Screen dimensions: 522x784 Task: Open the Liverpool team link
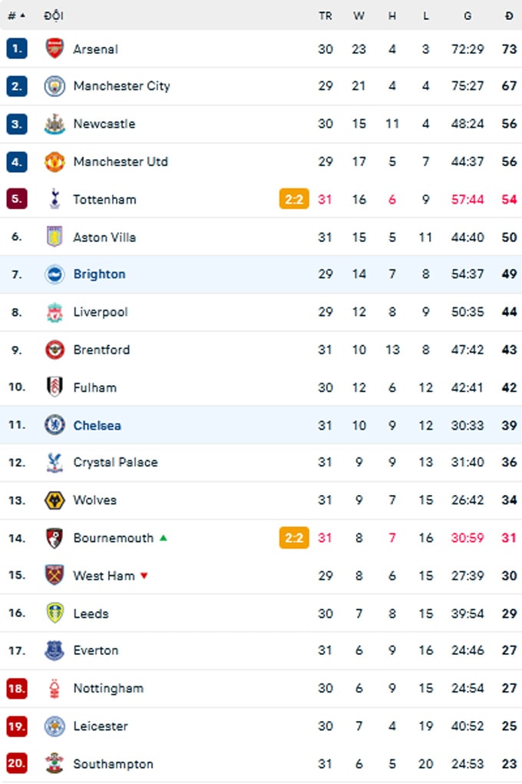pyautogui.click(x=101, y=312)
